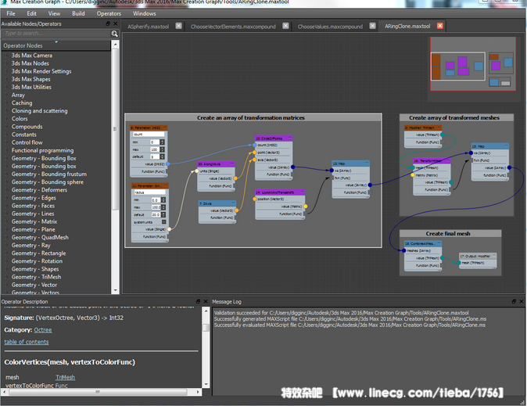527x406 pixels.
Task: Click point (Vector3) input port on CircleOfPoints
Action: [x=254, y=153]
